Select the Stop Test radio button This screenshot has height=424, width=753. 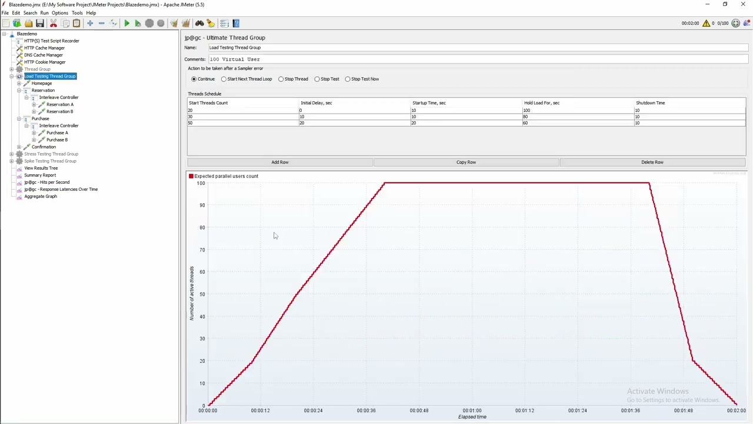(317, 79)
